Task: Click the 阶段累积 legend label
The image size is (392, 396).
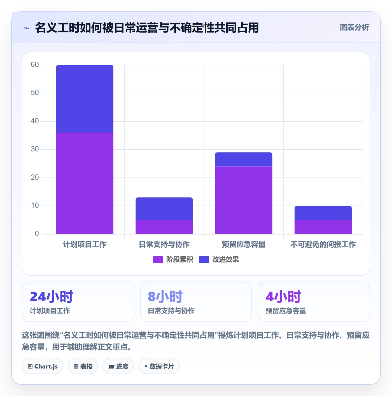Action: tap(179, 260)
